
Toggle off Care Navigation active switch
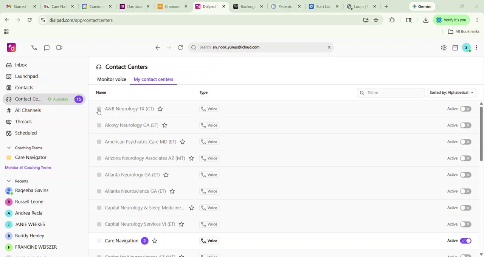465,241
